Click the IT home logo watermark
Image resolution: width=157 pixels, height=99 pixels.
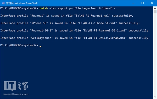pyautogui.click(x=16, y=86)
